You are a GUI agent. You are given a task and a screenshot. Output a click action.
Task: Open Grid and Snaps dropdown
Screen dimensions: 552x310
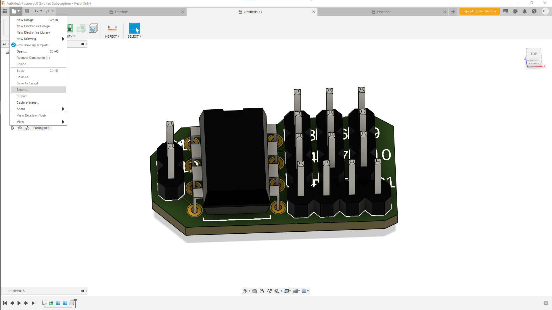296,291
